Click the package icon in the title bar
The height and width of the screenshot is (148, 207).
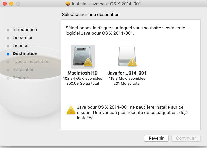[x=68, y=4]
